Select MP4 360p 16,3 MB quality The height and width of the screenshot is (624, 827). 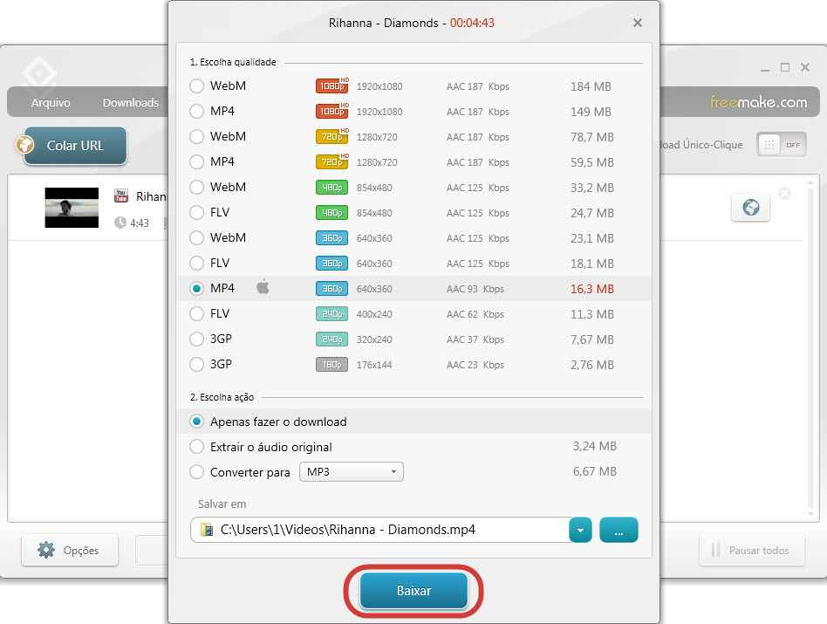tap(197, 289)
